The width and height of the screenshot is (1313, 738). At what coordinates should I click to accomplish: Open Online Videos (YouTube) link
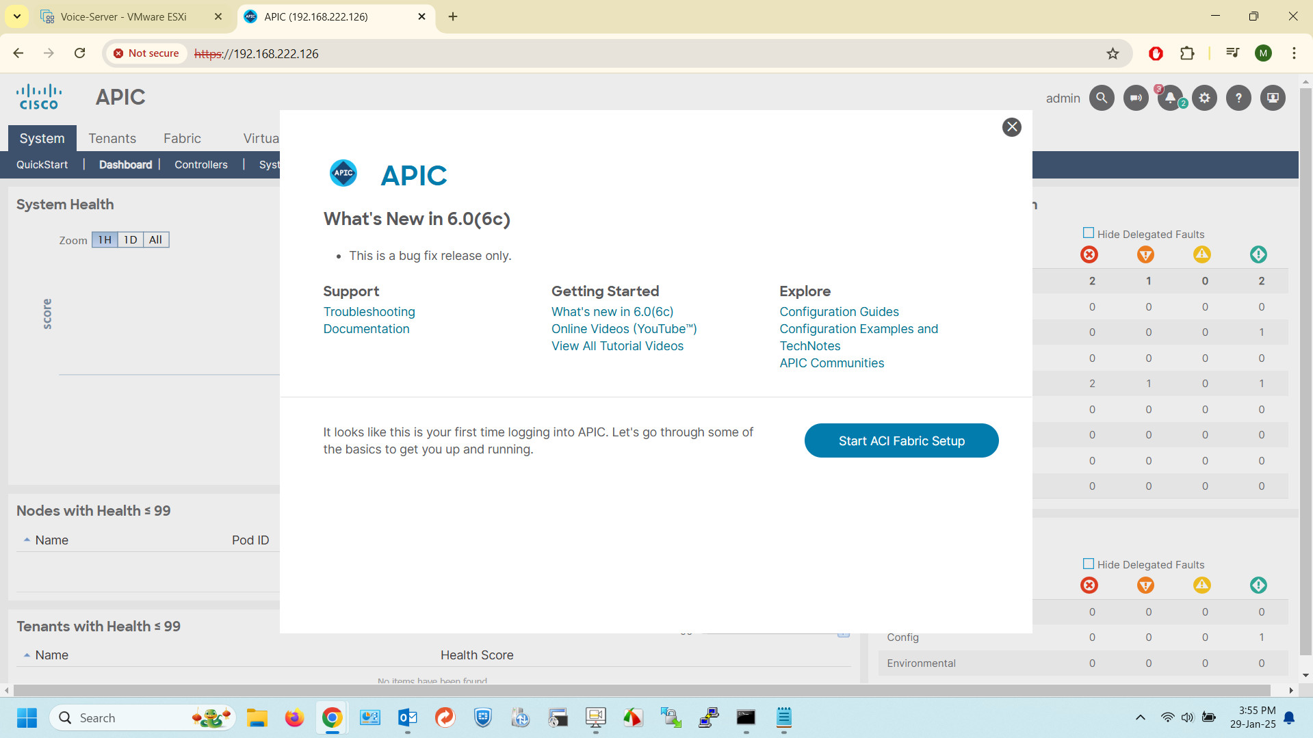[624, 329]
